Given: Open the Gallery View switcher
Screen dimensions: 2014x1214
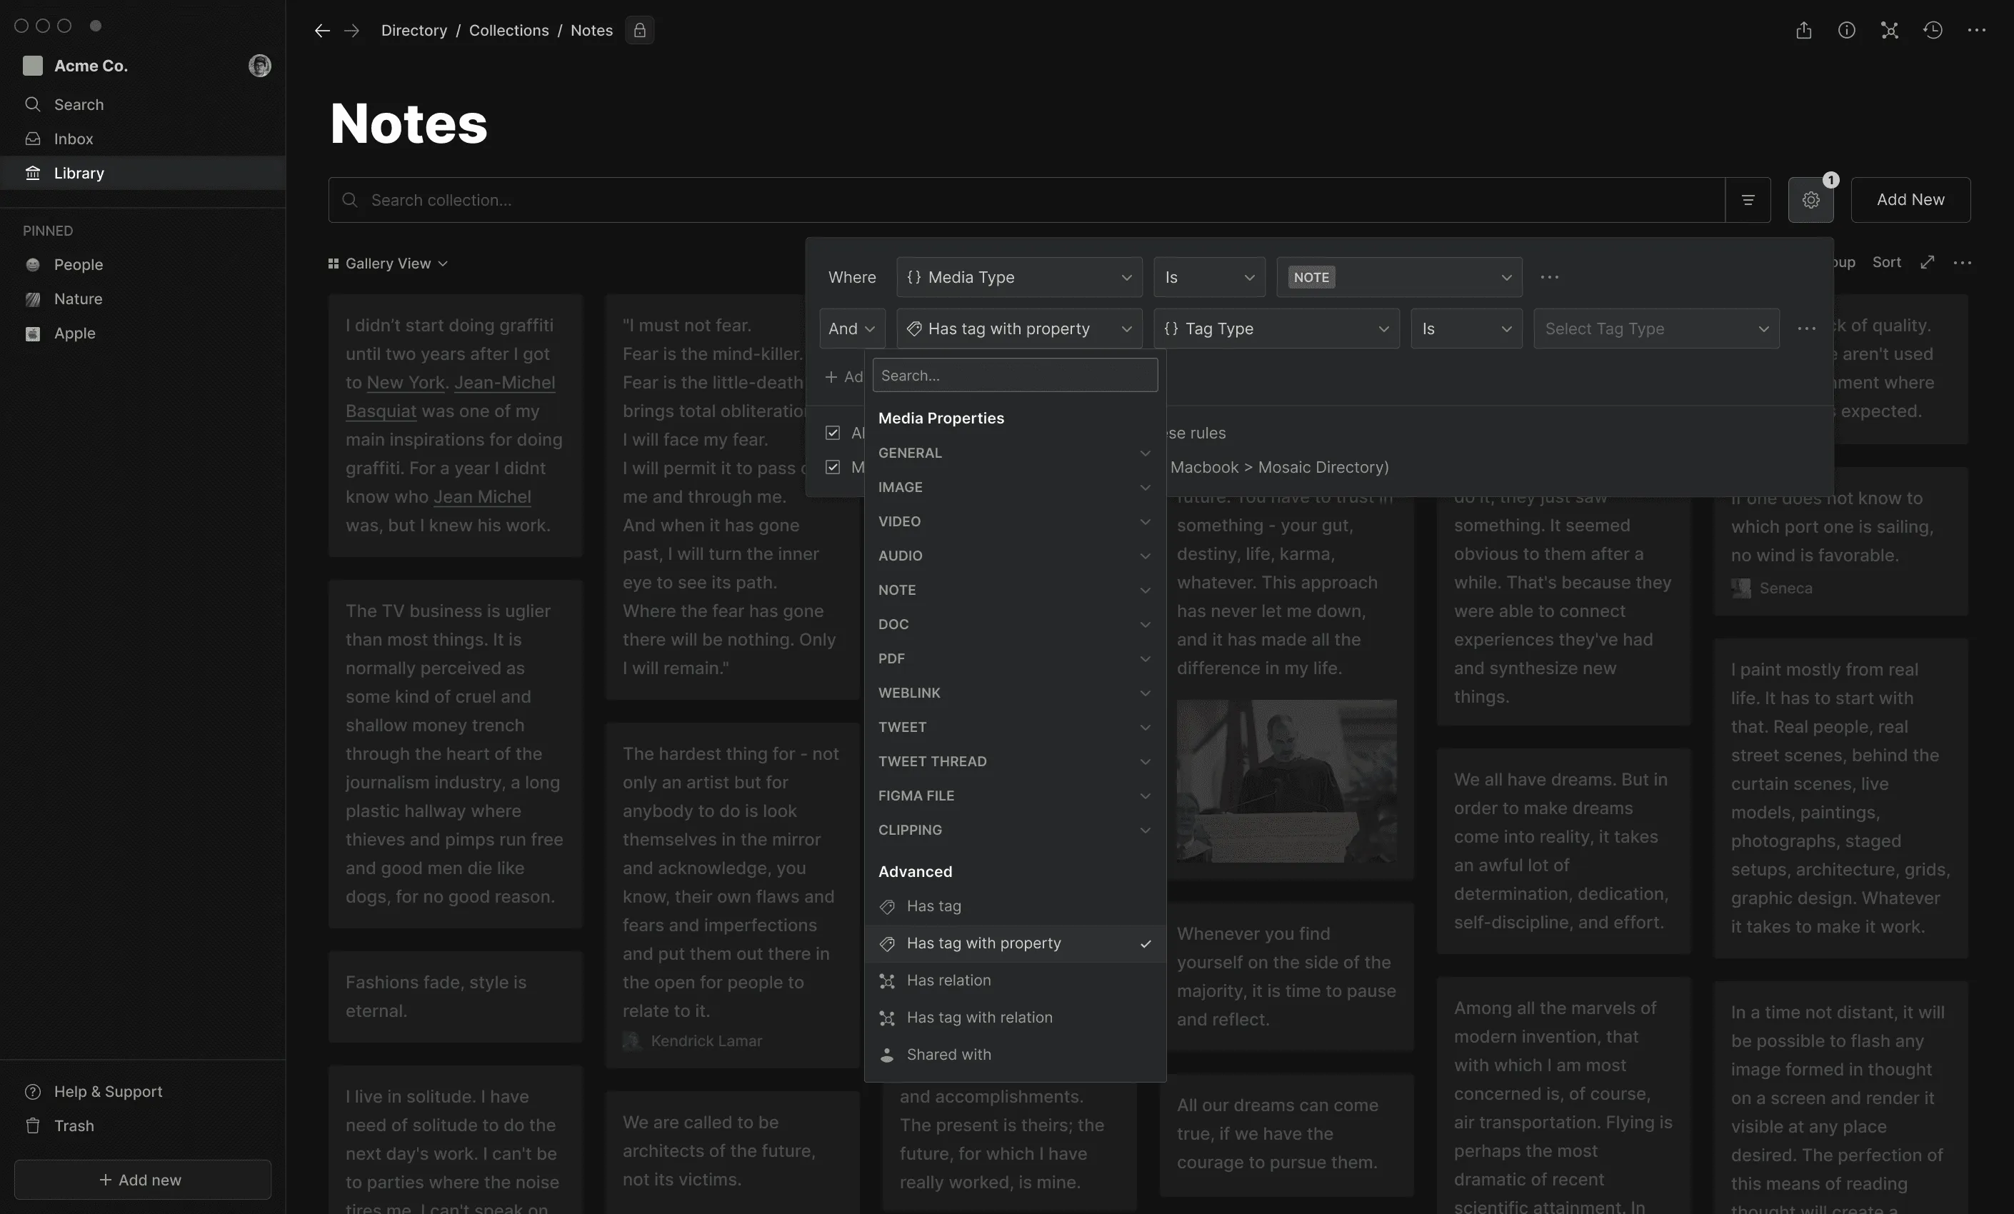Looking at the screenshot, I should pos(389,264).
